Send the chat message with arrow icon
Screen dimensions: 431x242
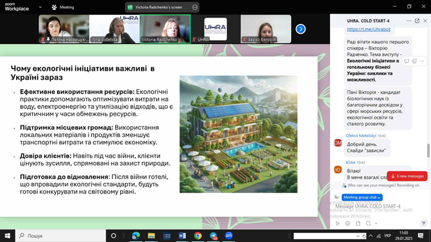click(424, 223)
